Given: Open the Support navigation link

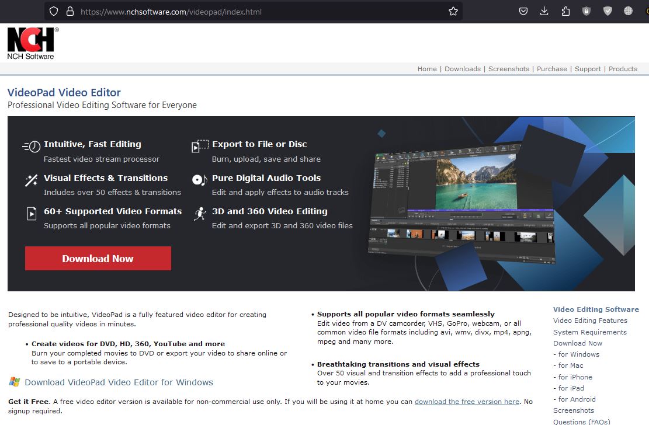Looking at the screenshot, I should pyautogui.click(x=588, y=69).
